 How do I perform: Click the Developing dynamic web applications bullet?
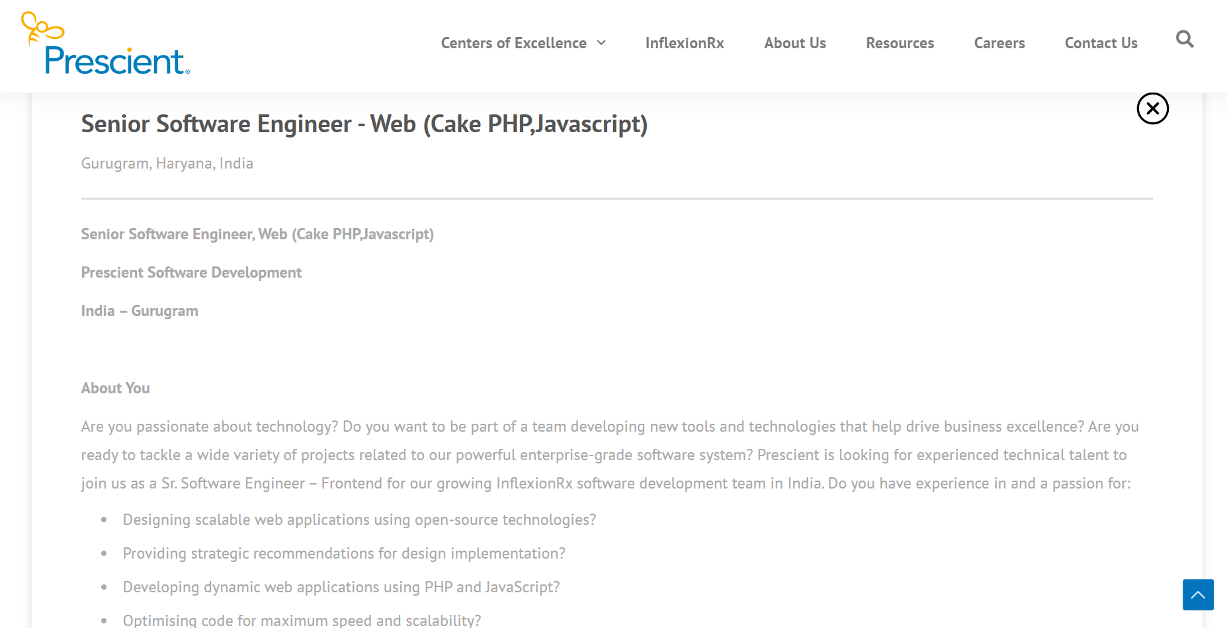[341, 587]
